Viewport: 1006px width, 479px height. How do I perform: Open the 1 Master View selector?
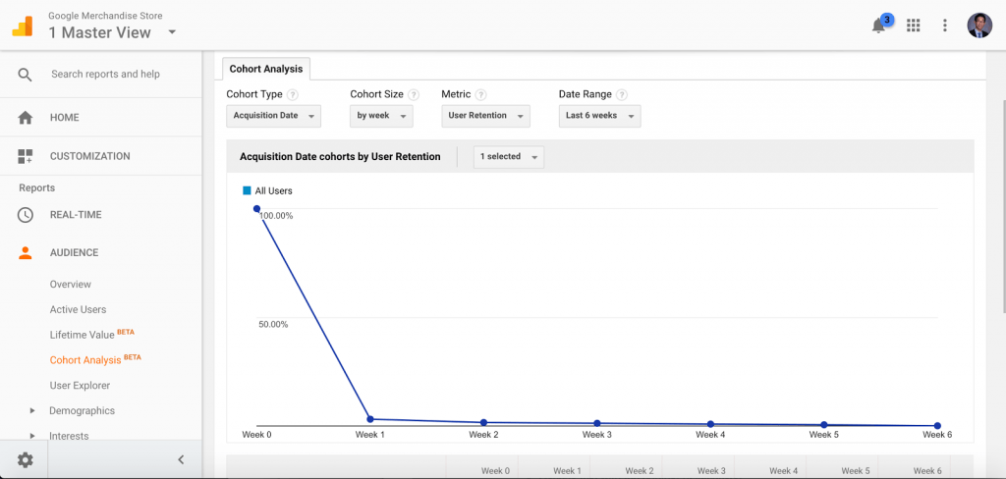(x=112, y=32)
